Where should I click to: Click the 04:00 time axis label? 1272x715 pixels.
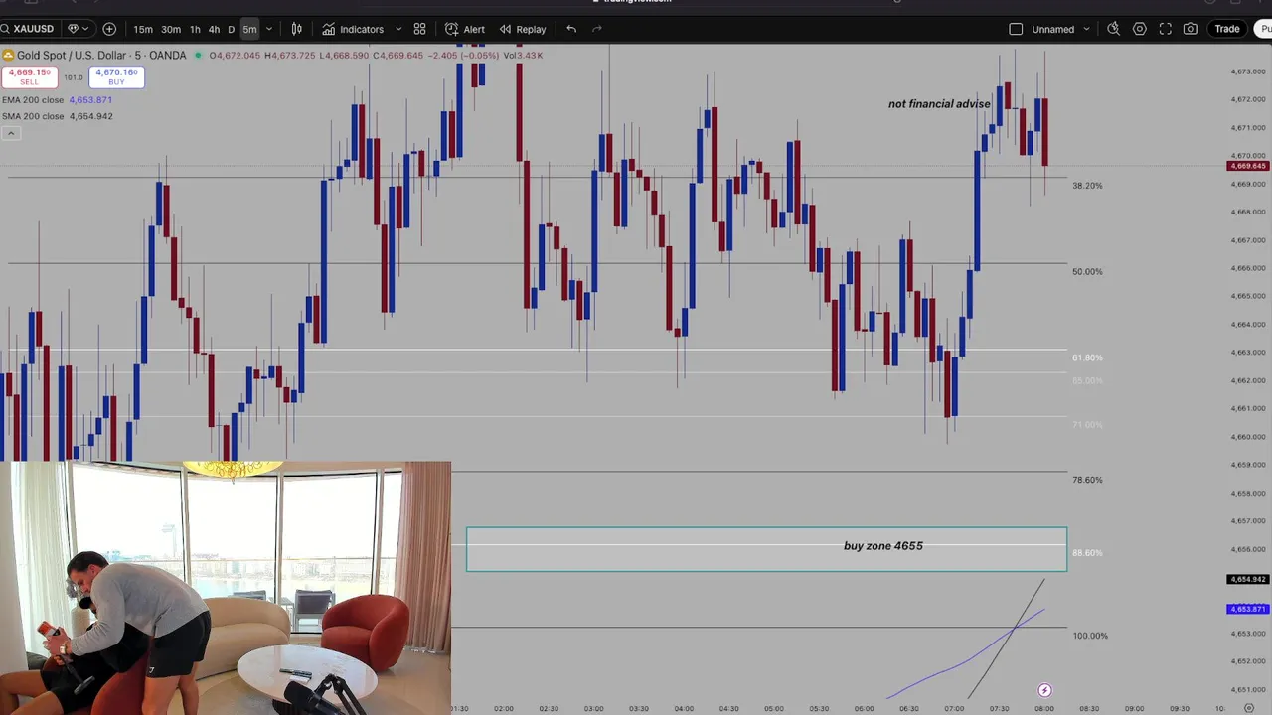pos(684,709)
